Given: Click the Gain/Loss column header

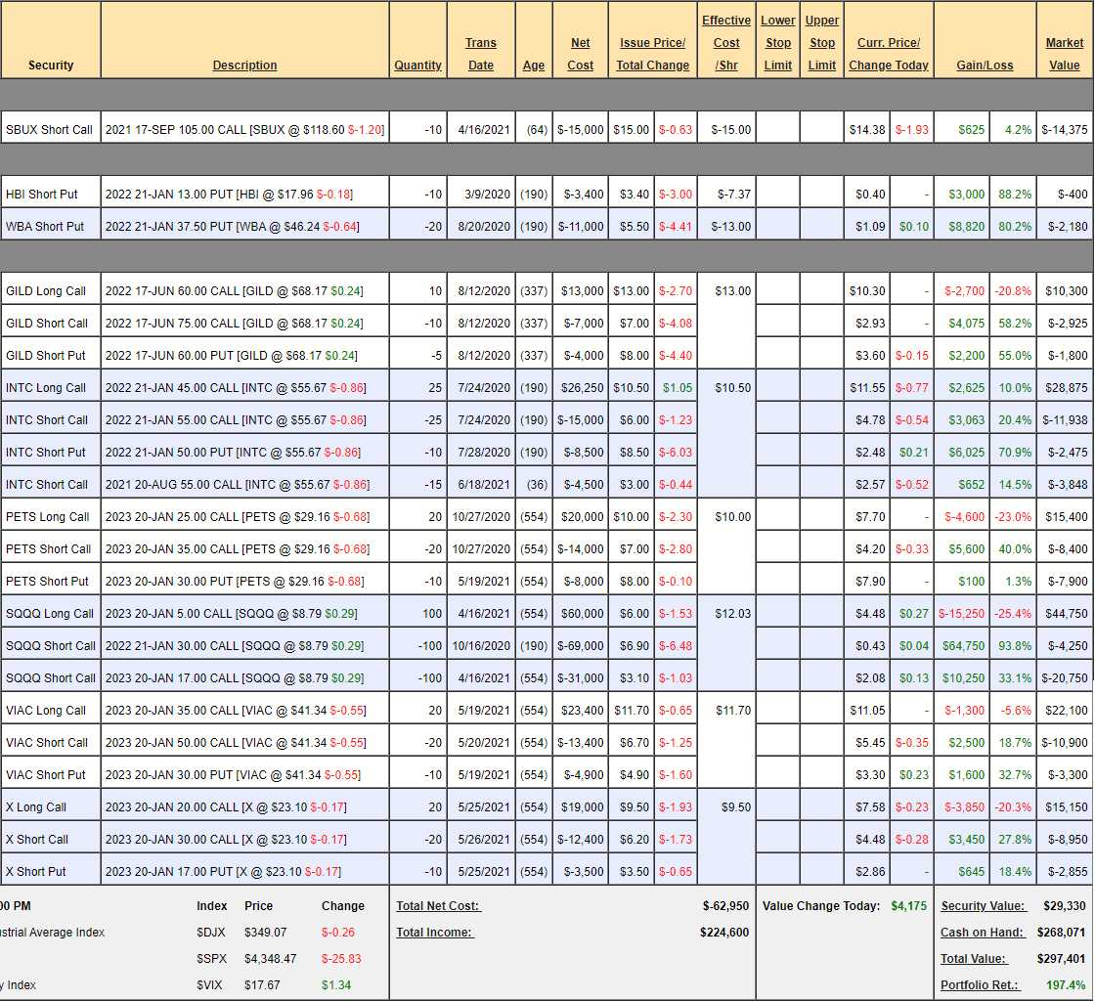Looking at the screenshot, I should 985,65.
